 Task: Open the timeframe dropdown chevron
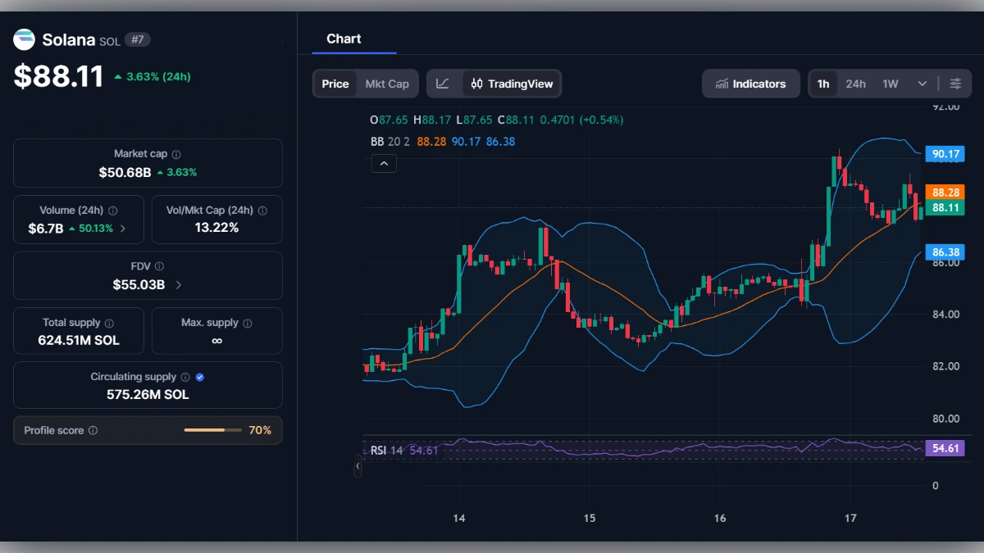922,83
